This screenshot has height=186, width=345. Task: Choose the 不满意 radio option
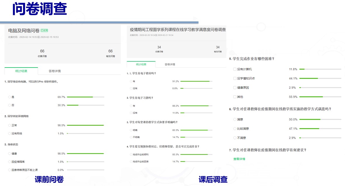(235, 138)
